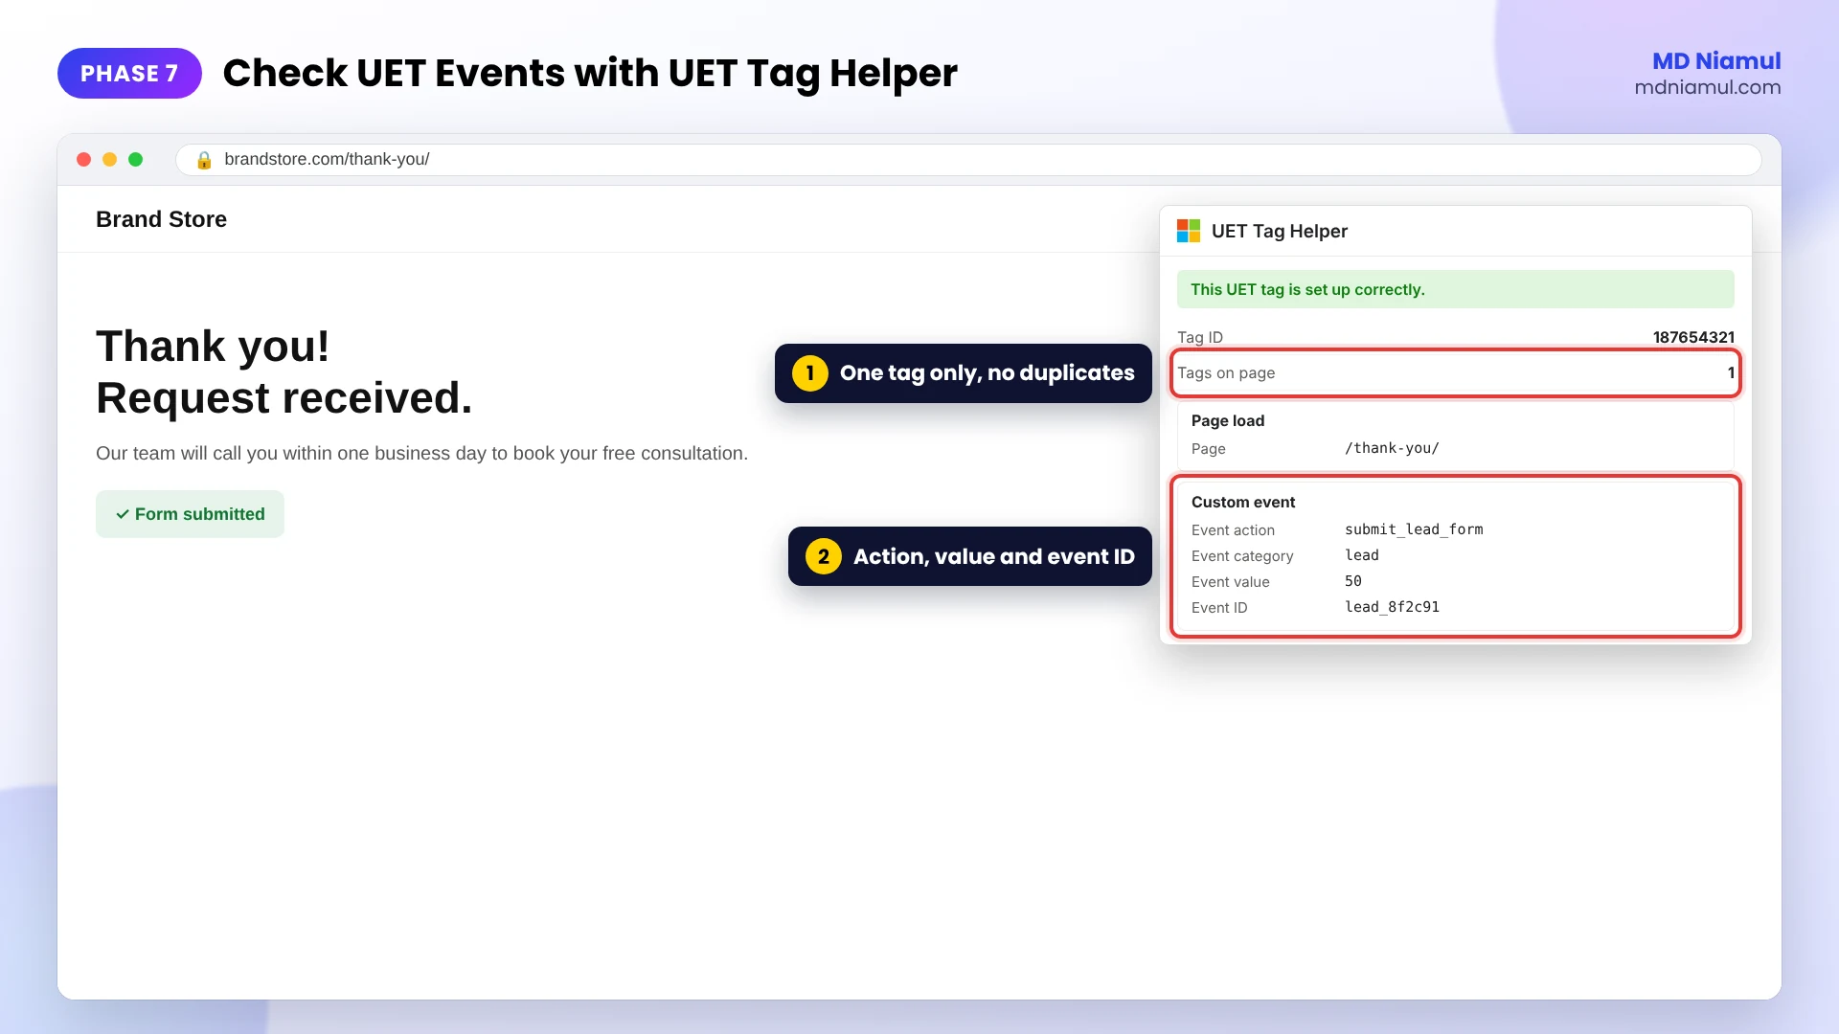Select the Tag ID value 187654321

pyautogui.click(x=1693, y=337)
